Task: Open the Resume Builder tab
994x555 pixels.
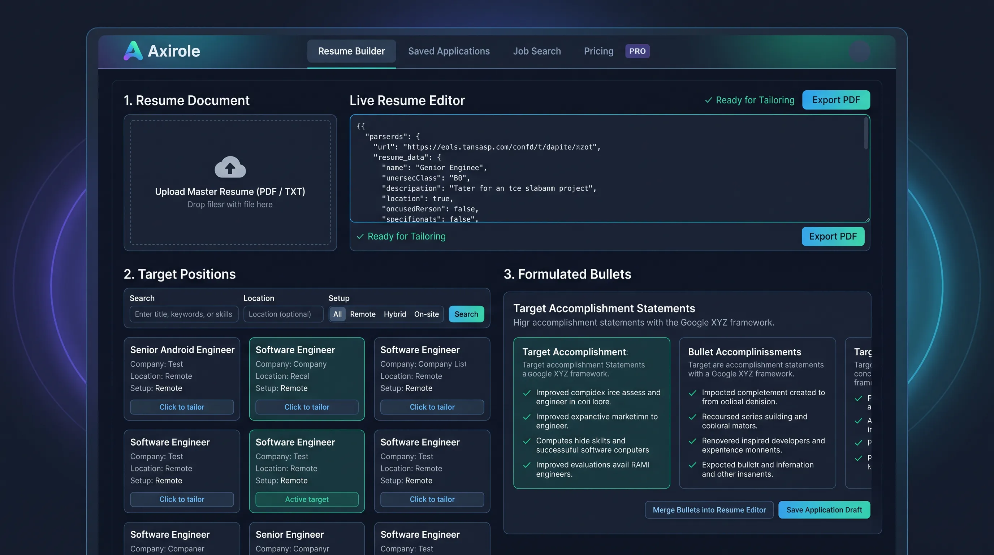Action: pyautogui.click(x=351, y=51)
